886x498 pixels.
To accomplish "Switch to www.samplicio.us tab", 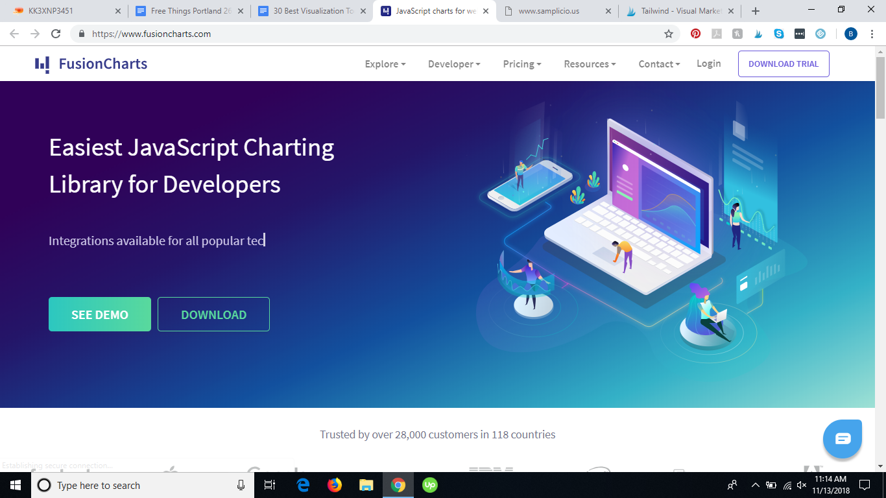I will coord(557,11).
